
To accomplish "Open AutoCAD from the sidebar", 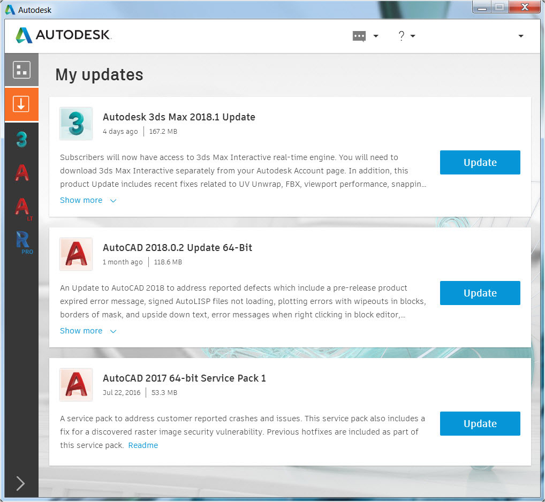I will 21,172.
